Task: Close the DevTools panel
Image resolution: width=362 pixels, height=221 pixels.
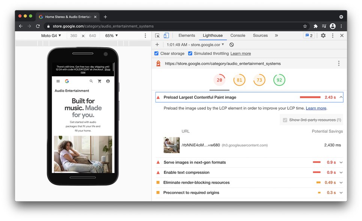Action: point(342,36)
